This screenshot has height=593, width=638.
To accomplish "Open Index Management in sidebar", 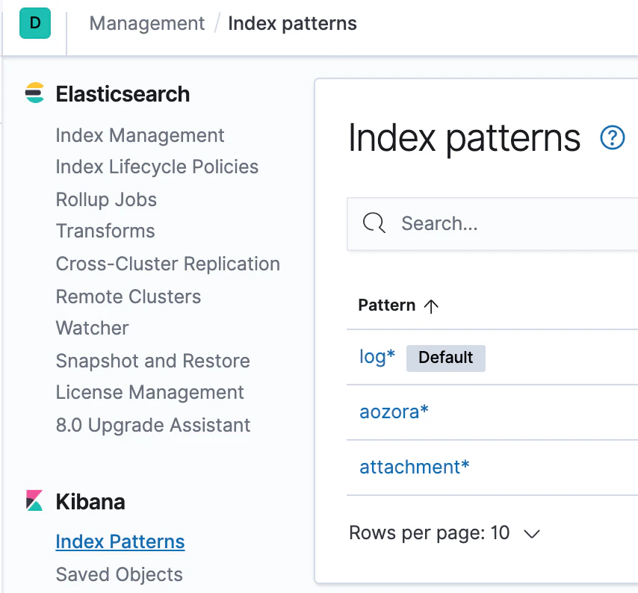I will pyautogui.click(x=140, y=135).
